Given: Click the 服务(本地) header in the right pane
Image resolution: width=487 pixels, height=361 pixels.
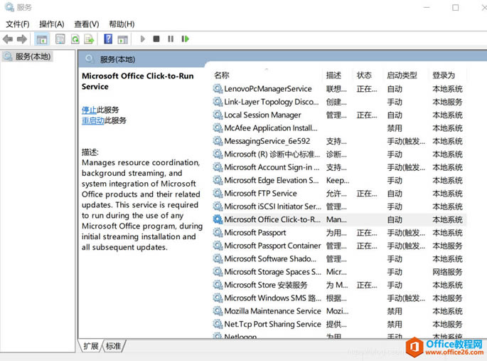Looking at the screenshot, I should click(117, 59).
